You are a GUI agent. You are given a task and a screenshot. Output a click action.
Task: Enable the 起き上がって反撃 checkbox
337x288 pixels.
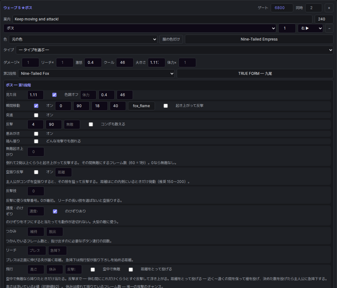(x=165, y=106)
